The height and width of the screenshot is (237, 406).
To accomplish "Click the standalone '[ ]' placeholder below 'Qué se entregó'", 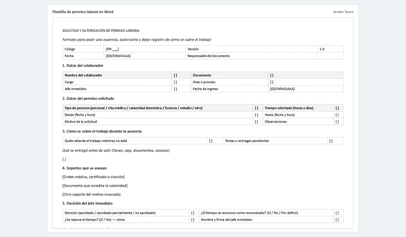I will click(64, 159).
